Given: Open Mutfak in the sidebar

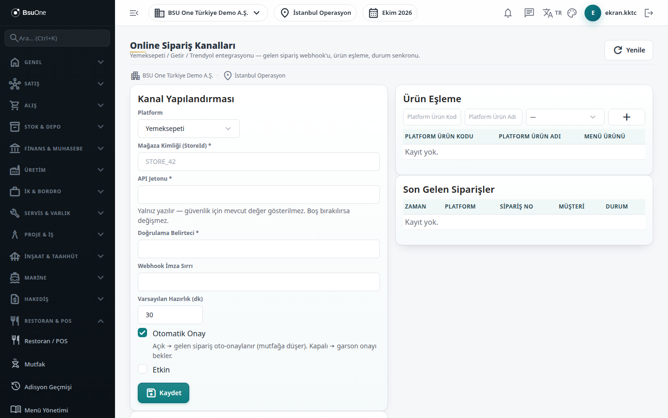Looking at the screenshot, I should tap(58, 364).
